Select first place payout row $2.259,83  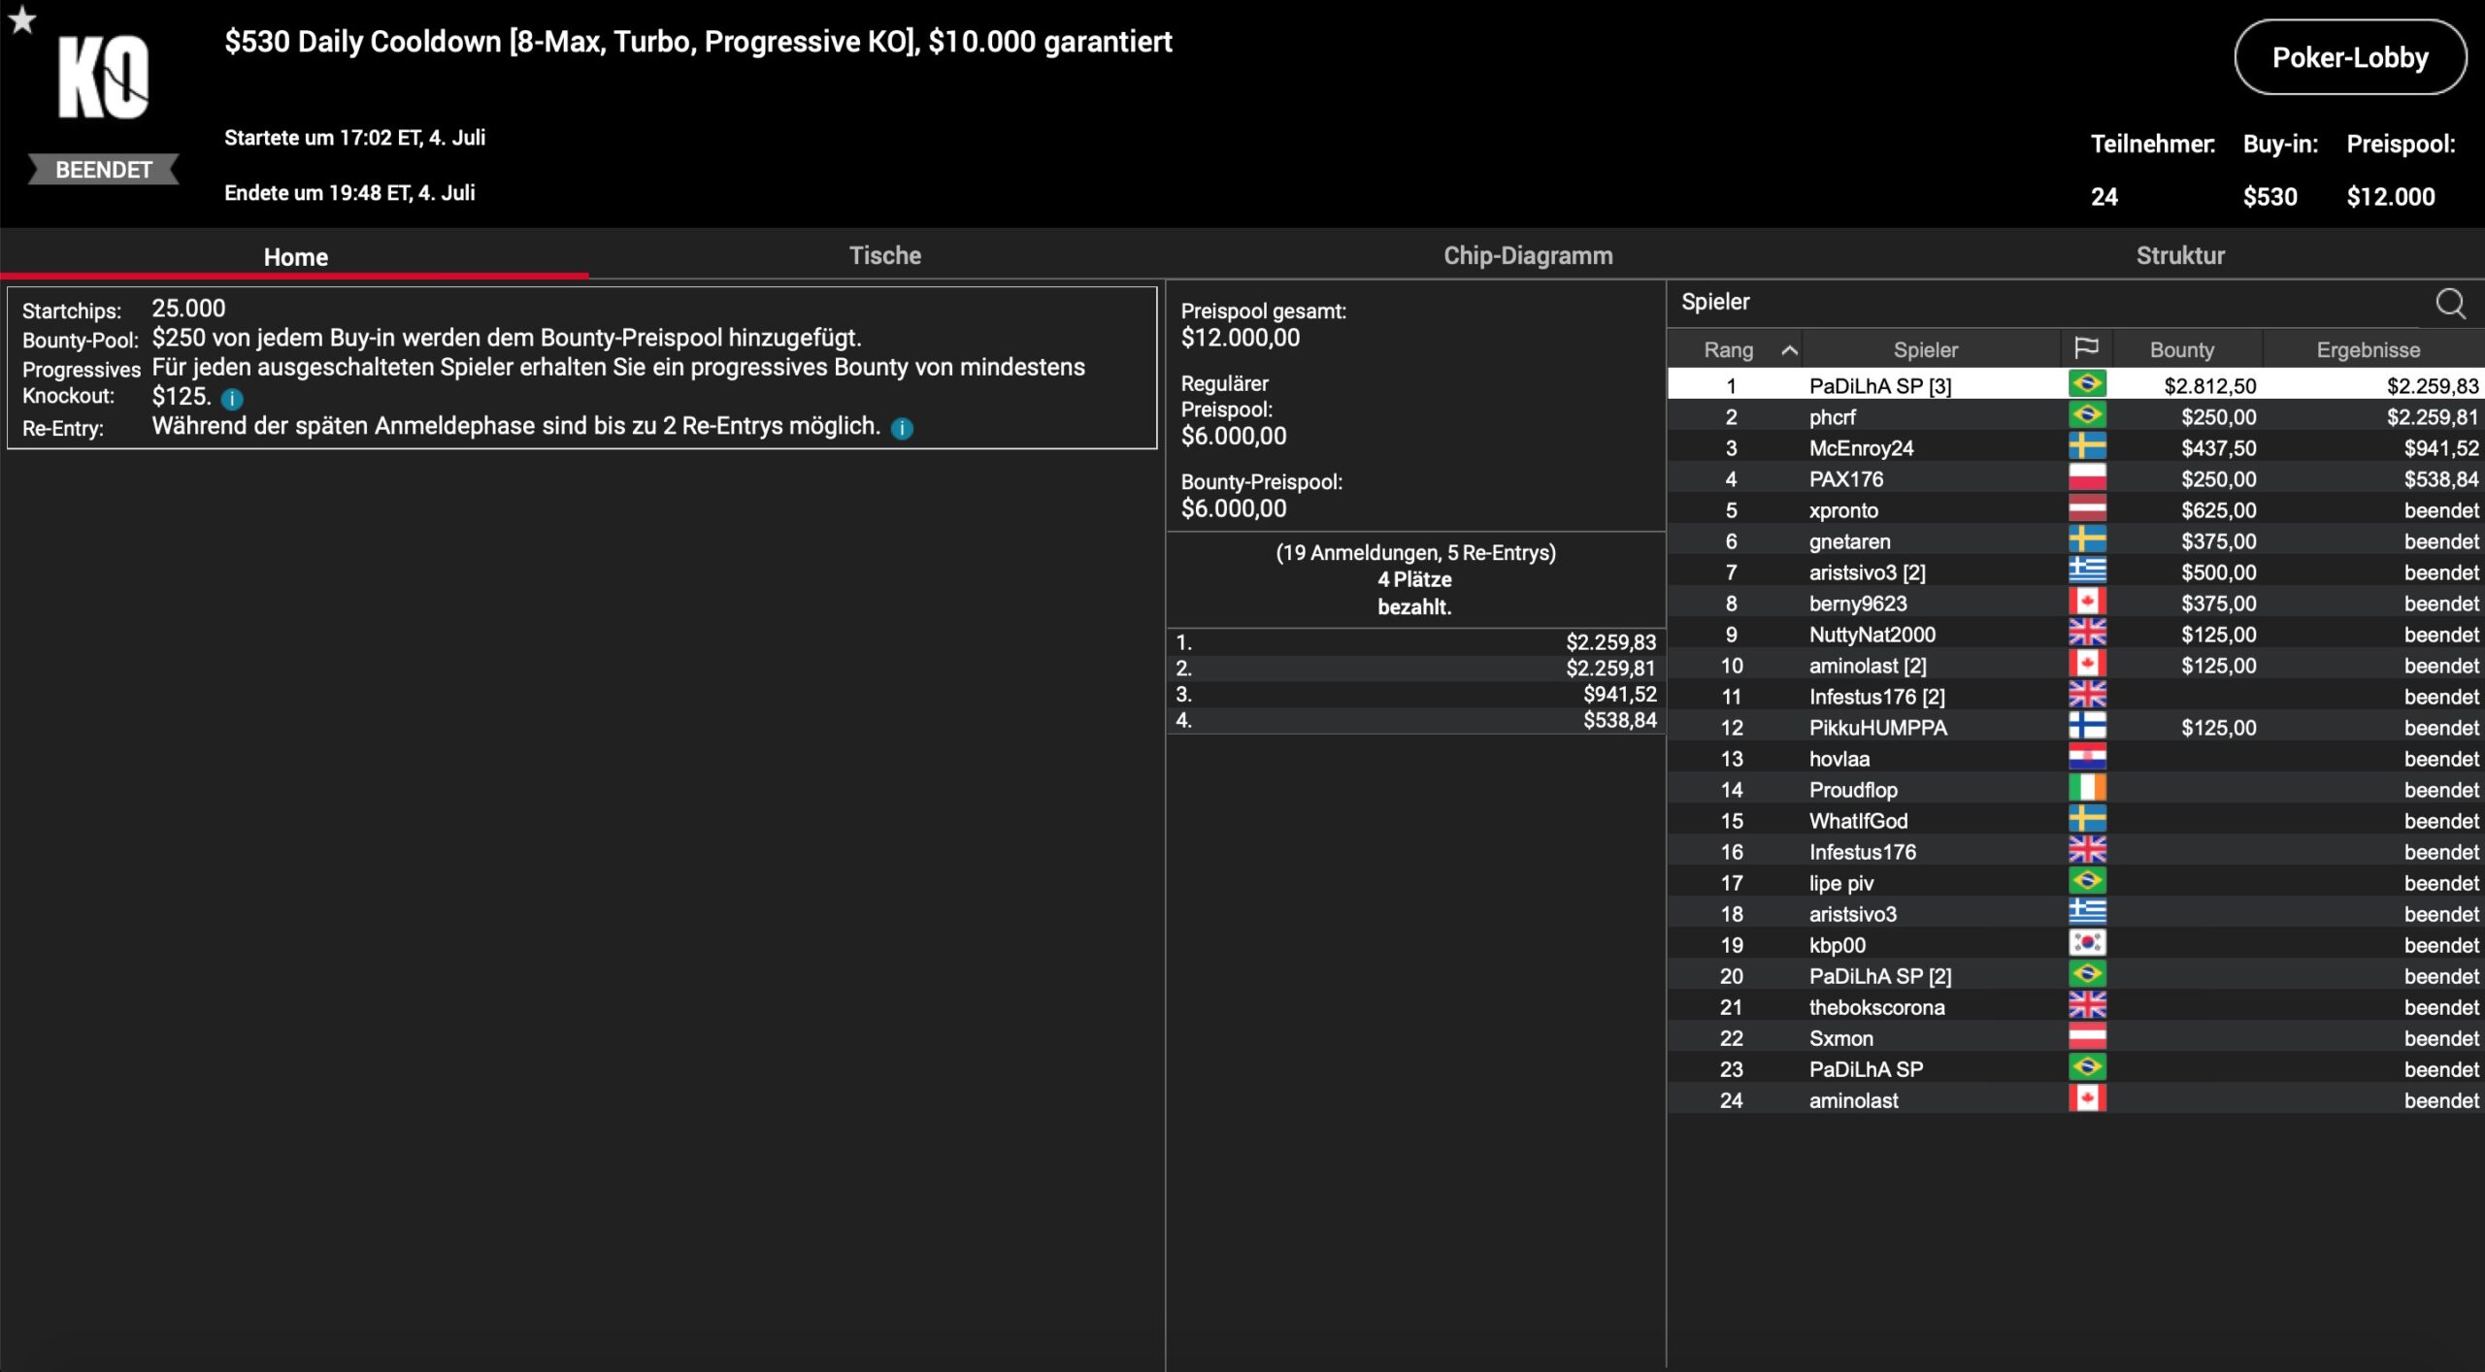[1415, 642]
